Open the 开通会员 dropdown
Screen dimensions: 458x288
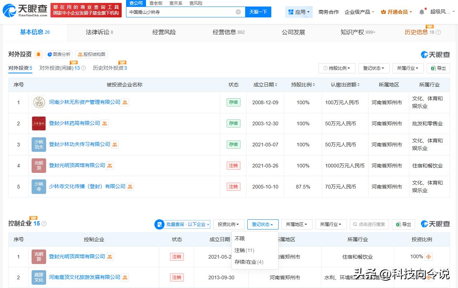pyautogui.click(x=396, y=12)
